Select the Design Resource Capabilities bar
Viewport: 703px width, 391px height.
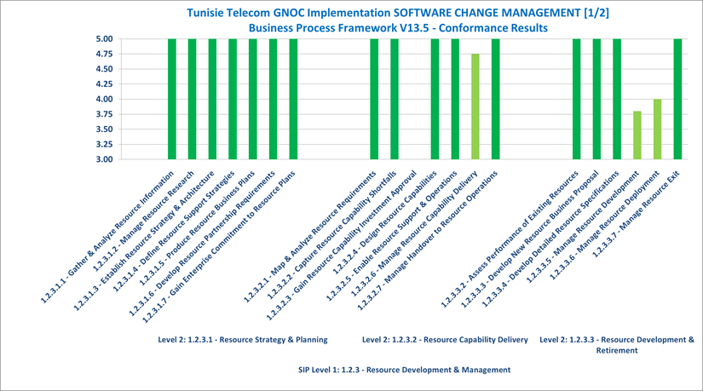coord(435,99)
